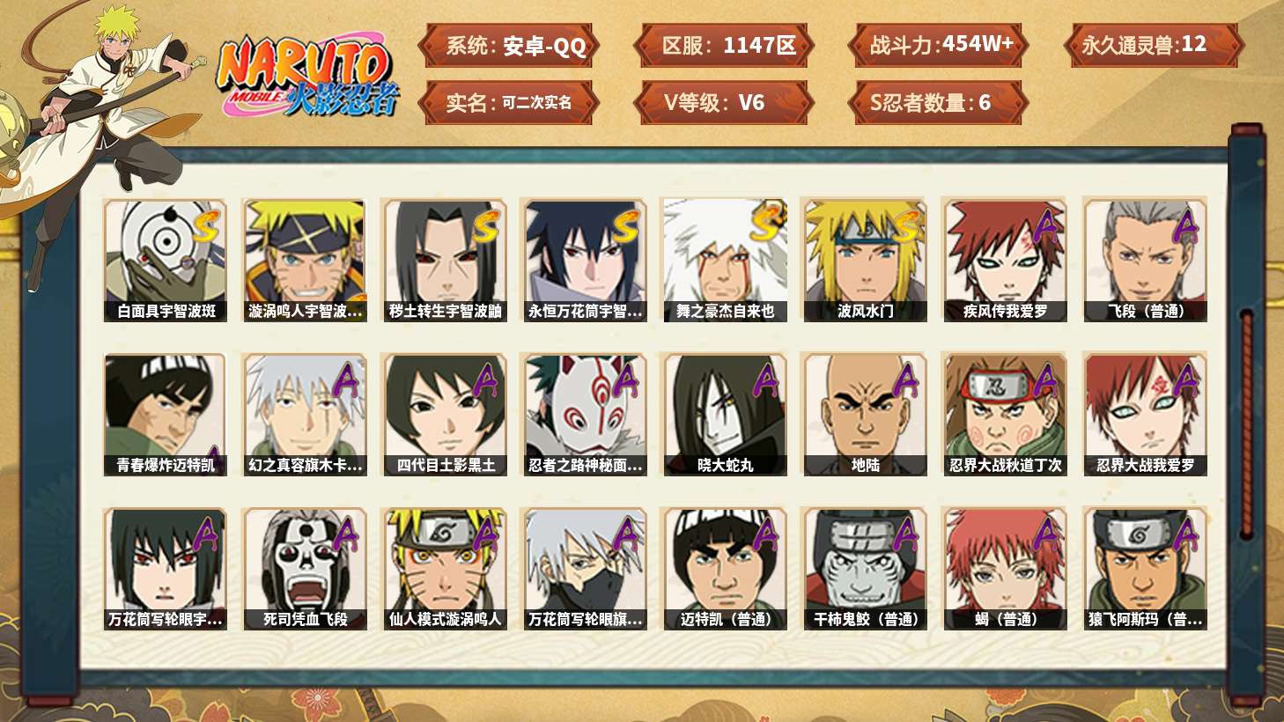The height and width of the screenshot is (722, 1284).
Task: Click the Naruto Mobile 火影忍者 logo
Action: tap(308, 77)
